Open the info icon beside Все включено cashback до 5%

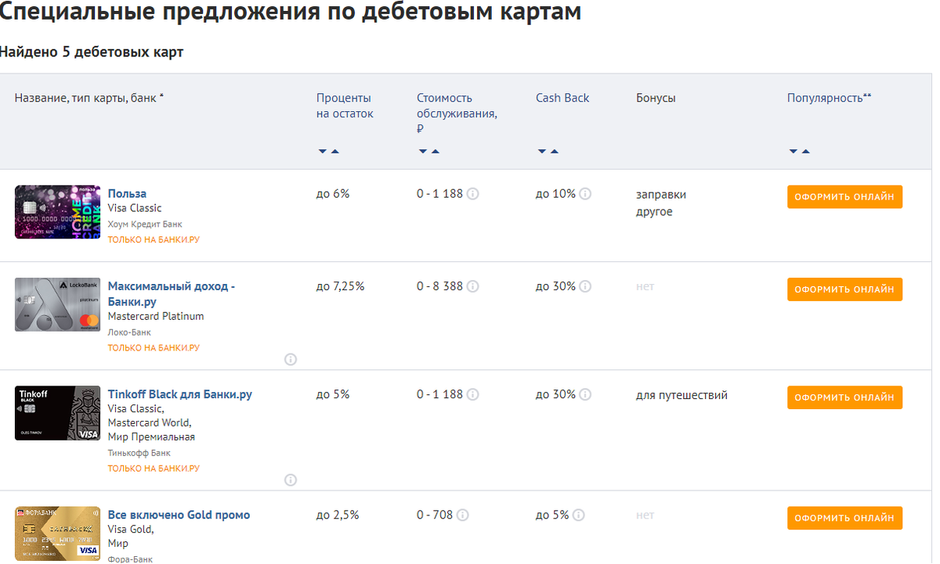[580, 515]
